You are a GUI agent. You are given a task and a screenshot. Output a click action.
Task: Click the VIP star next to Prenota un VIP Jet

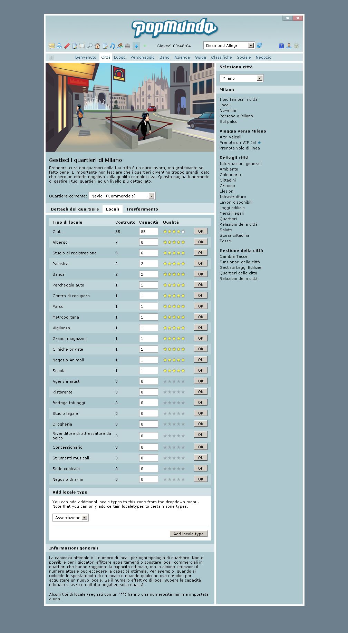coord(259,143)
